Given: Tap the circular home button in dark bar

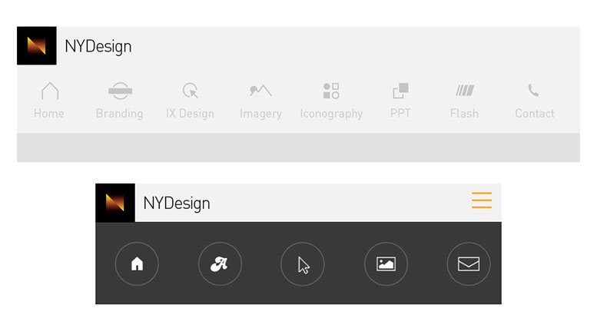Looking at the screenshot, I should 137,264.
